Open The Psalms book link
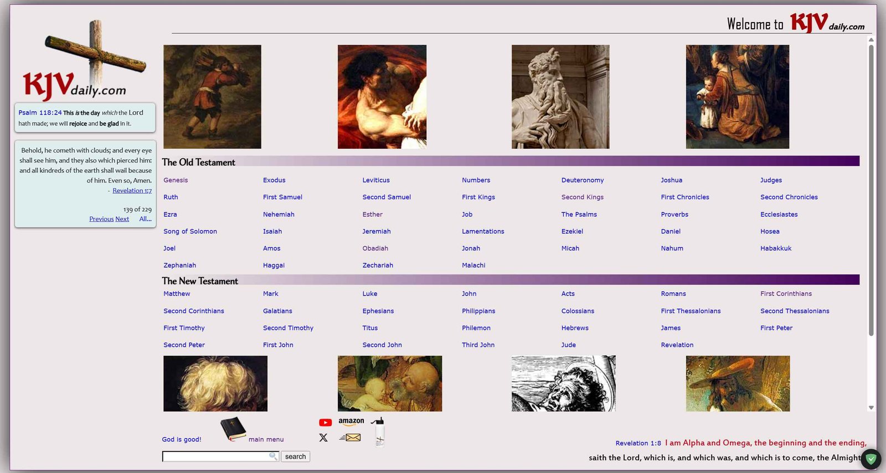886x473 pixels. (579, 215)
